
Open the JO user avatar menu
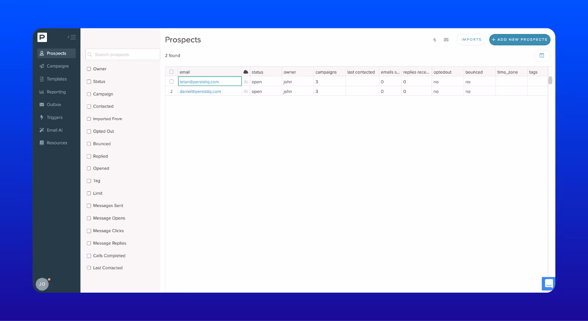point(42,284)
